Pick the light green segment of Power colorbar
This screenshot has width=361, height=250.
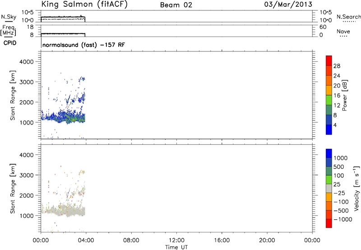click(329, 100)
